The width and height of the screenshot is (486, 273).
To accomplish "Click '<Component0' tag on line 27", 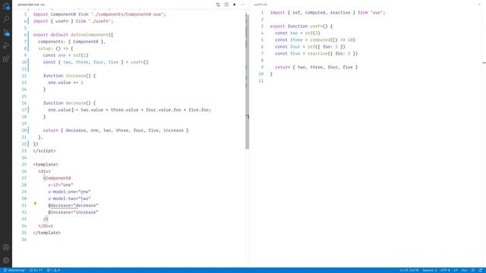I will point(57,178).
